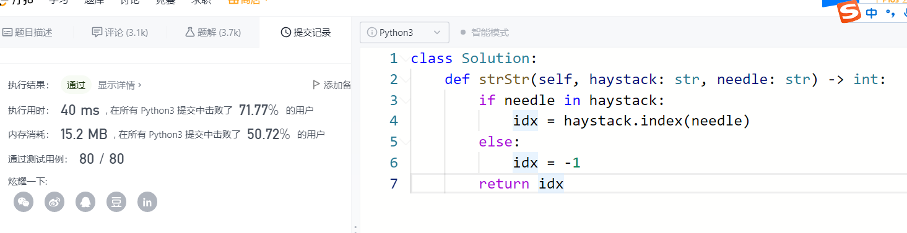Share result to Douban
Screen dimensions: 907x233
pos(116,201)
